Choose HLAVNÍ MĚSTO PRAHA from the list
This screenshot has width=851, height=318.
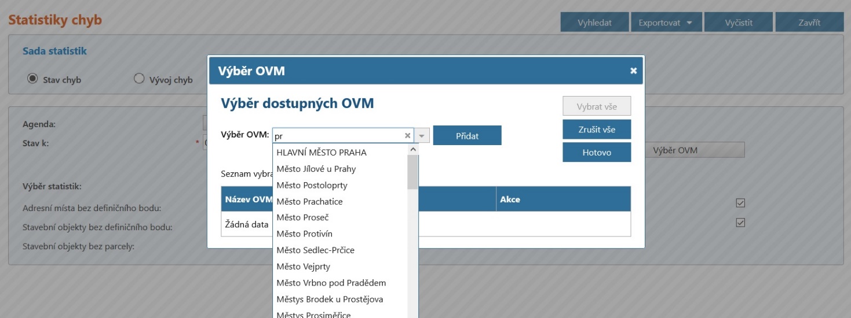(x=322, y=153)
